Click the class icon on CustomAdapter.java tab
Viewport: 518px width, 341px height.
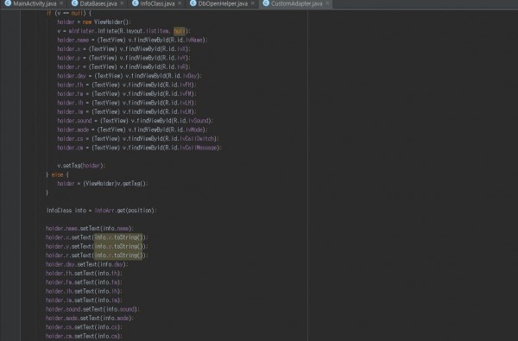click(266, 3)
